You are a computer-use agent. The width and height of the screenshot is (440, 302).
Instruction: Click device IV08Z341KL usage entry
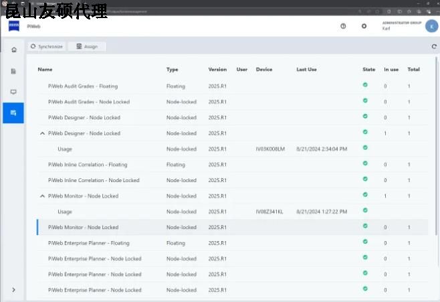(269, 212)
